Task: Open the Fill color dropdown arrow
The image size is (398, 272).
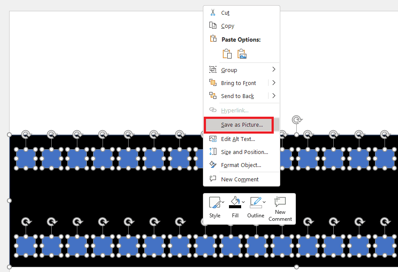Action: click(243, 202)
